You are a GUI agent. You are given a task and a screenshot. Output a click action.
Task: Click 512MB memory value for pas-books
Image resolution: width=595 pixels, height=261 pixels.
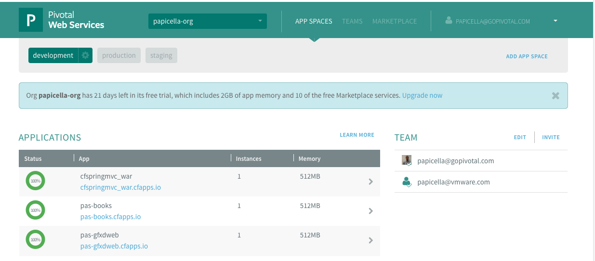(x=310, y=206)
